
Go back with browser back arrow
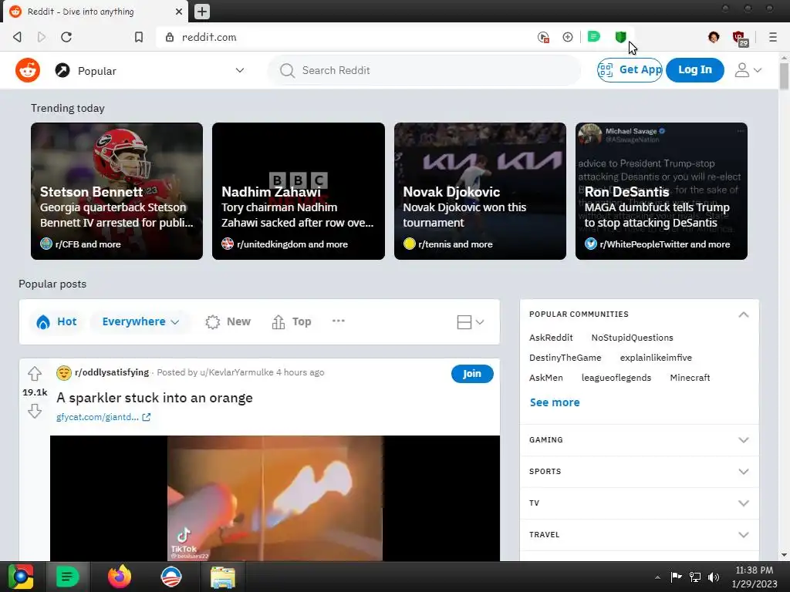tap(17, 37)
